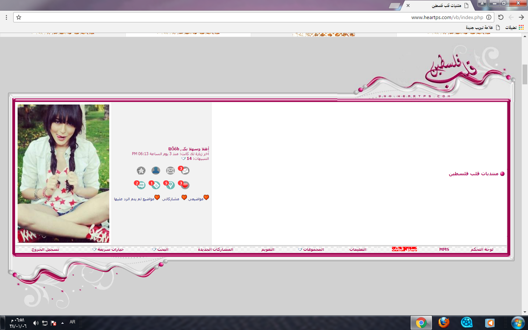Open the gray star favorites icon
Viewport: 528px width, 330px height.
click(141, 170)
